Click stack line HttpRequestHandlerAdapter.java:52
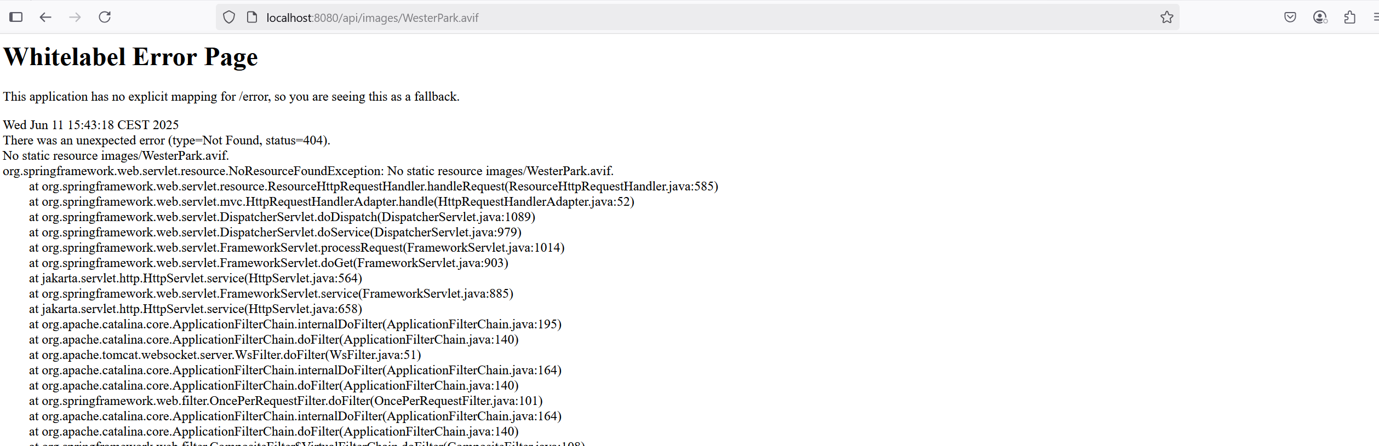 coord(331,201)
